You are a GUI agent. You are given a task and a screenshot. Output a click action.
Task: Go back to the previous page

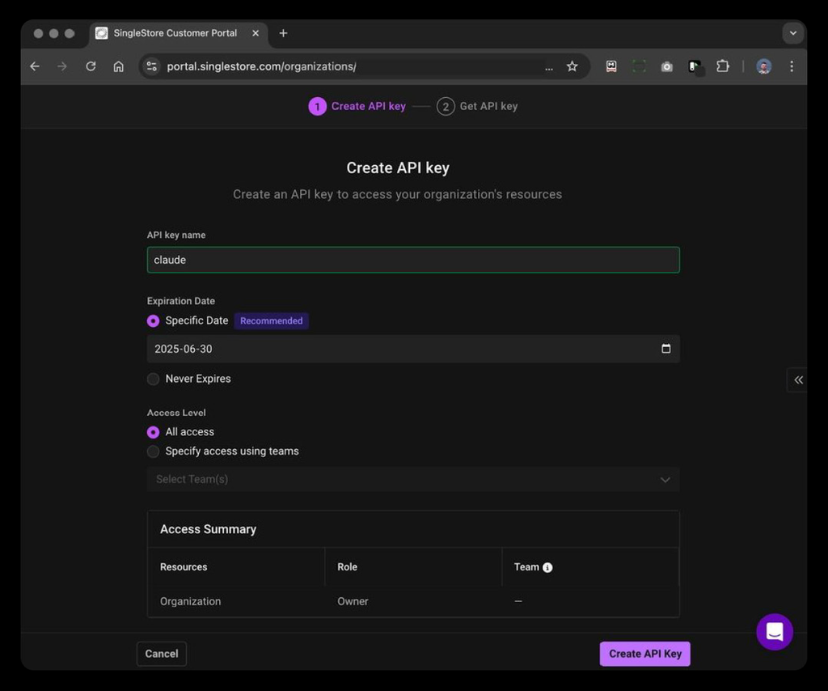coord(35,66)
